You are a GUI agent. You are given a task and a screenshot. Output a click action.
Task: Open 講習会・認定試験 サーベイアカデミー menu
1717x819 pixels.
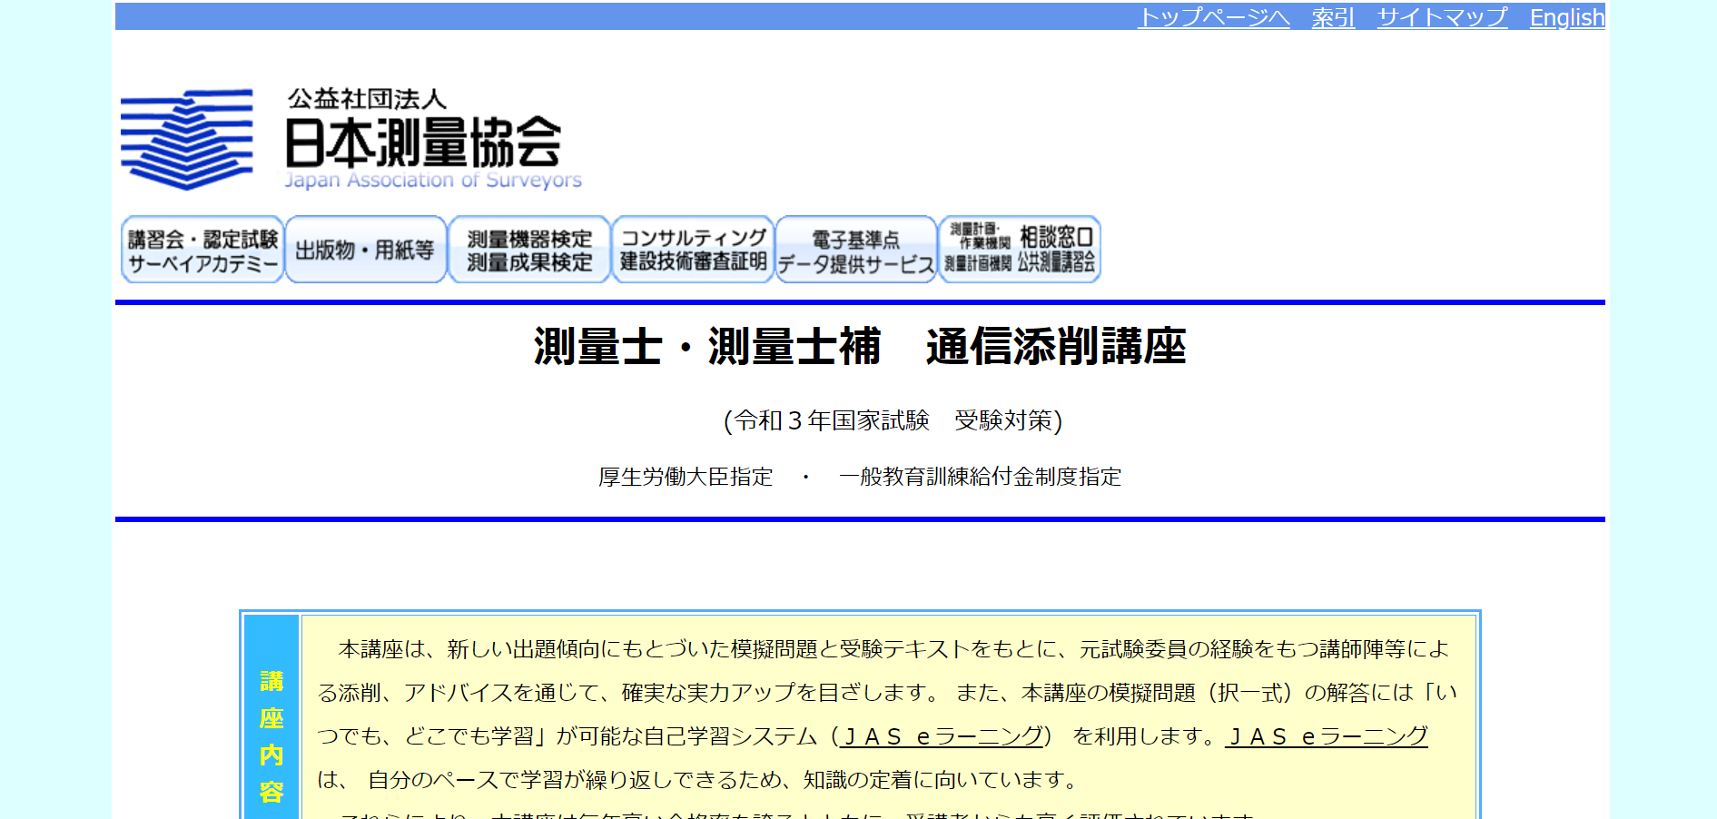click(x=202, y=250)
